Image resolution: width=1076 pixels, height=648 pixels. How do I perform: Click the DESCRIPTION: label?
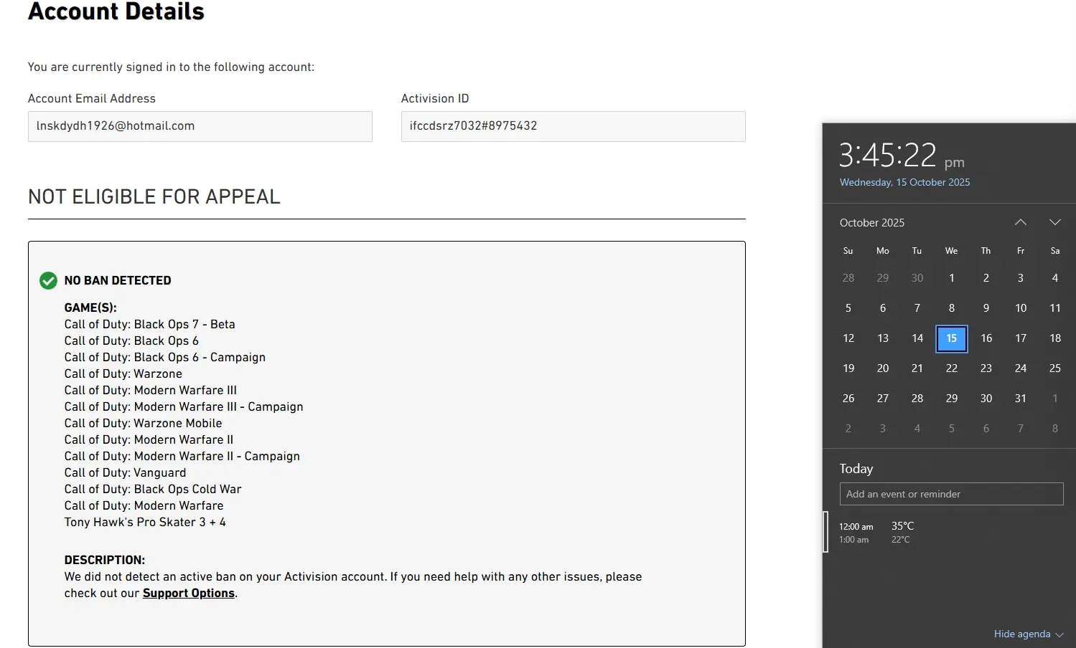pos(105,560)
